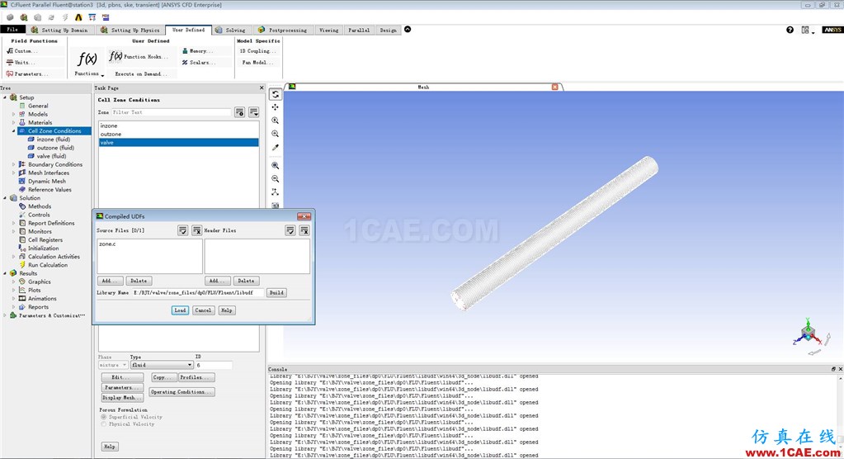Click the Display Mesh button
Image resolution: width=844 pixels, height=459 pixels.
(122, 398)
